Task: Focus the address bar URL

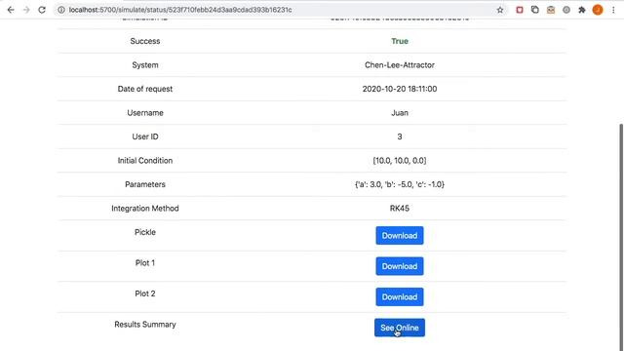Action: 180,10
